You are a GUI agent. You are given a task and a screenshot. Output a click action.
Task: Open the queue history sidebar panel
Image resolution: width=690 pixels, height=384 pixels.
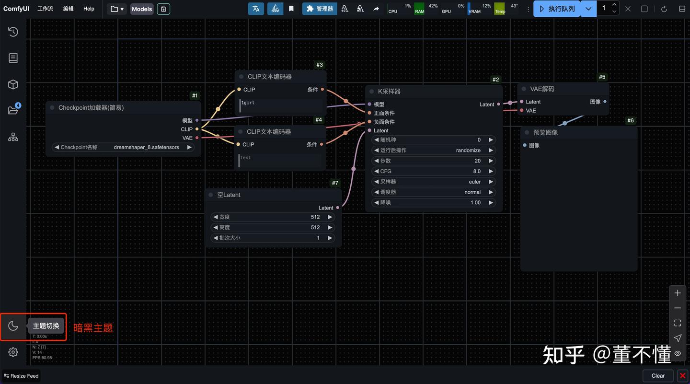pos(13,32)
